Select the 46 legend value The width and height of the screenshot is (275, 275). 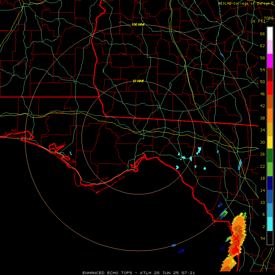click(262, 94)
